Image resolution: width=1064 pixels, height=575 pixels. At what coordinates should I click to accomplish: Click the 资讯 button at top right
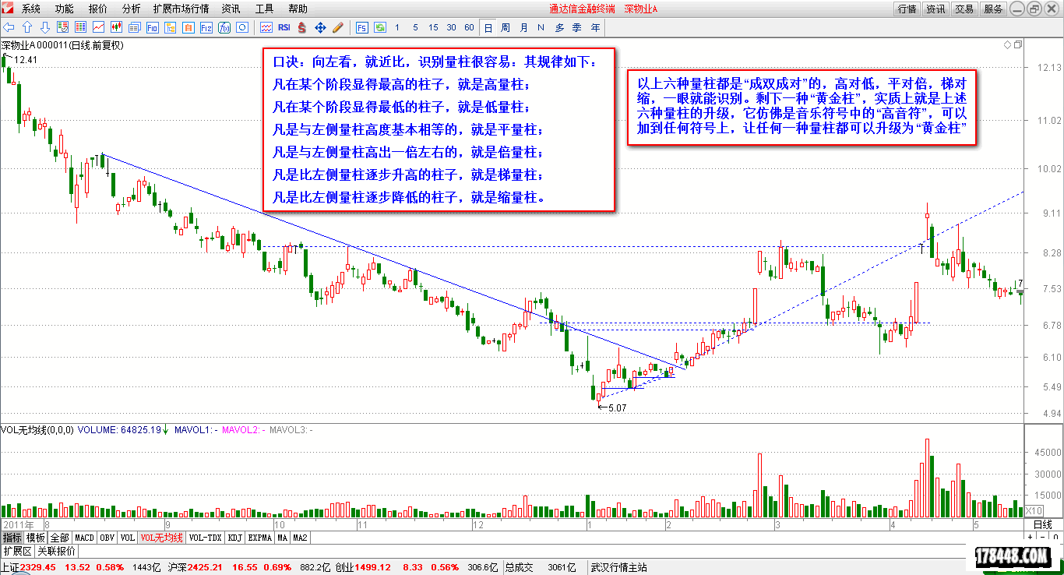[x=935, y=9]
